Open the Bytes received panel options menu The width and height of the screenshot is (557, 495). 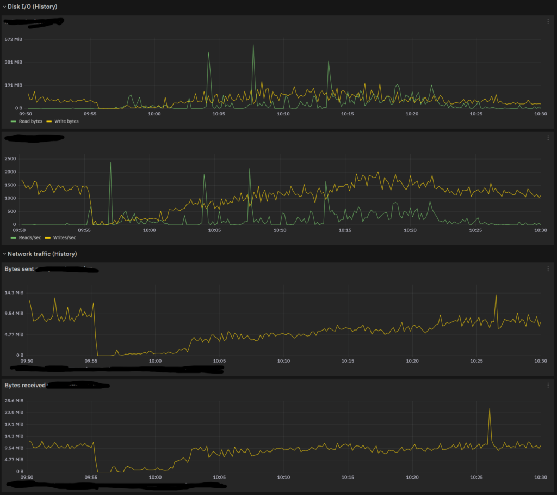point(548,385)
